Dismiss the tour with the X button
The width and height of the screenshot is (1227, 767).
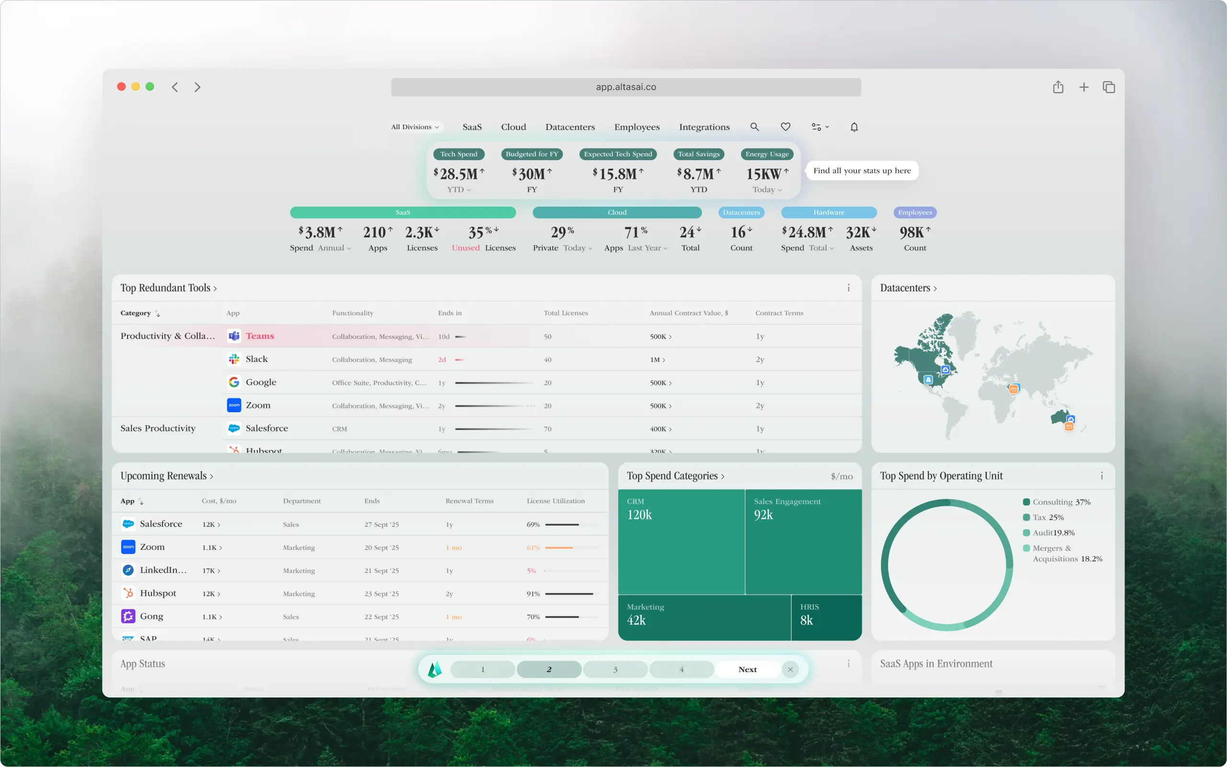tap(790, 670)
